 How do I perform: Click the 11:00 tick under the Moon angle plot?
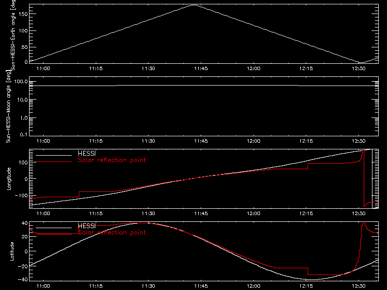(43, 141)
